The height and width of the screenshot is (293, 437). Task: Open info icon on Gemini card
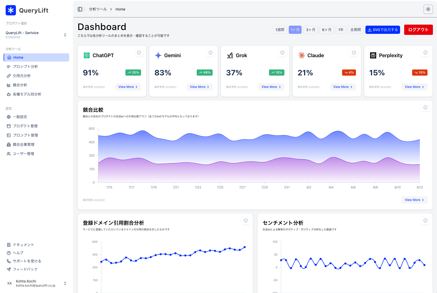click(211, 53)
